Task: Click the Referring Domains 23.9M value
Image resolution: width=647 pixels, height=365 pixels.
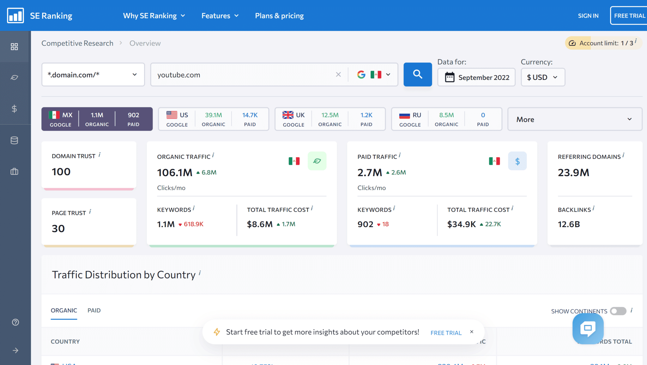Action: [x=573, y=172]
